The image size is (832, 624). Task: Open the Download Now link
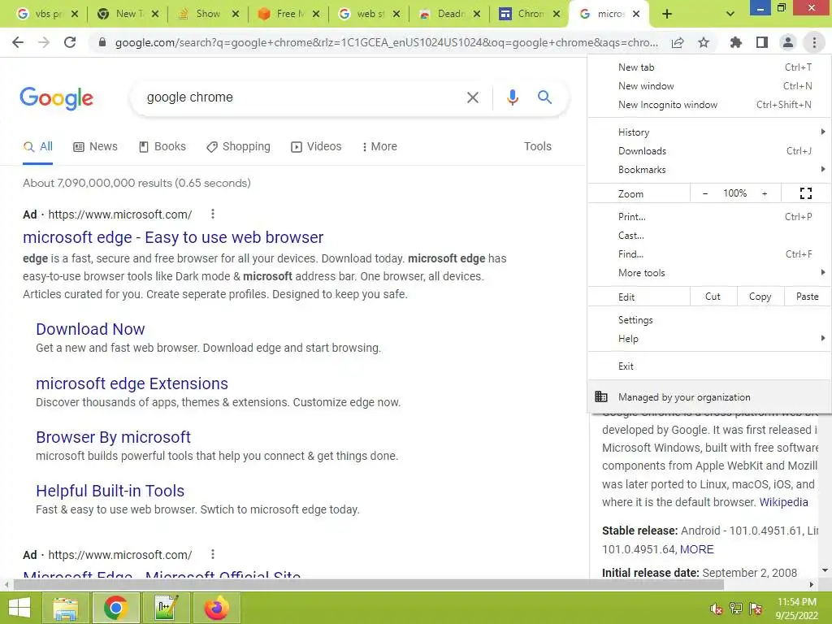coord(90,329)
